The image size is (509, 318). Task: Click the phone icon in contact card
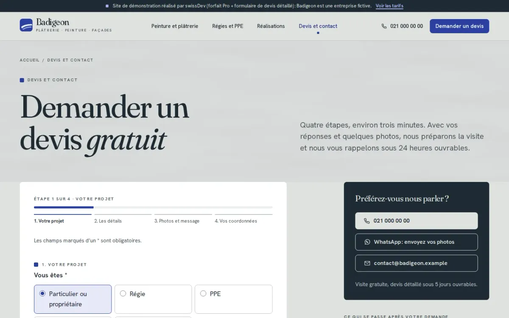tap(367, 221)
